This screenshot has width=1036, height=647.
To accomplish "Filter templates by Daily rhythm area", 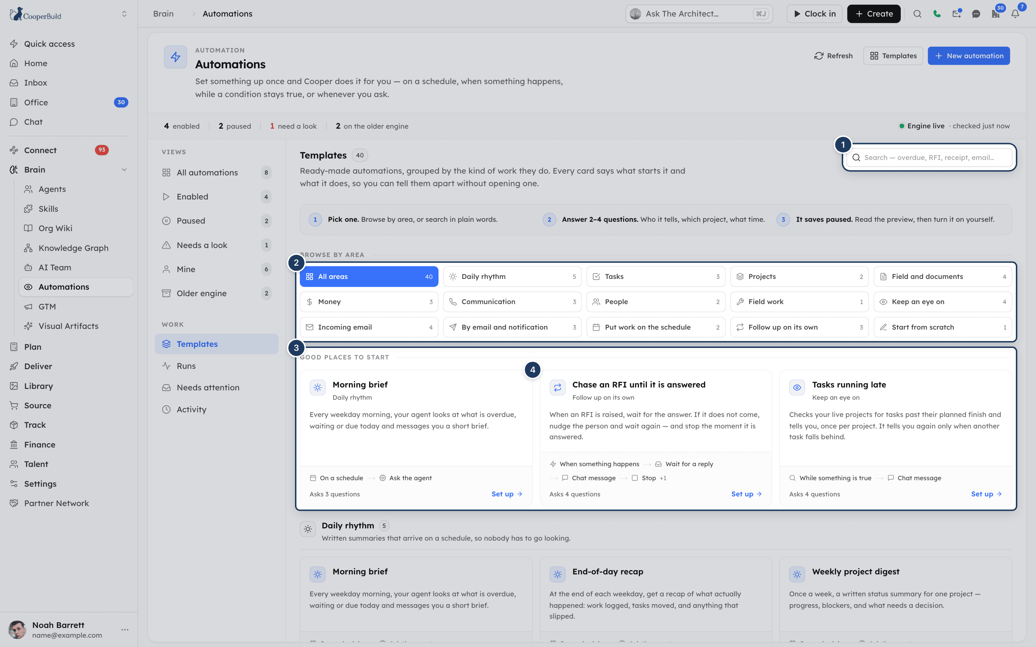I will pyautogui.click(x=512, y=276).
